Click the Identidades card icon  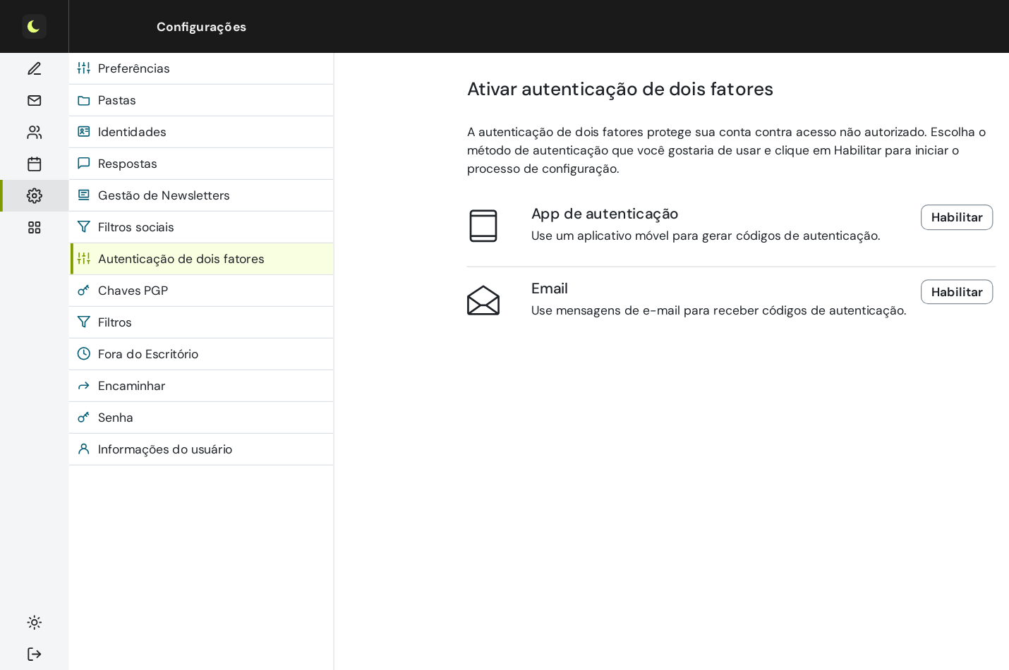click(x=84, y=132)
